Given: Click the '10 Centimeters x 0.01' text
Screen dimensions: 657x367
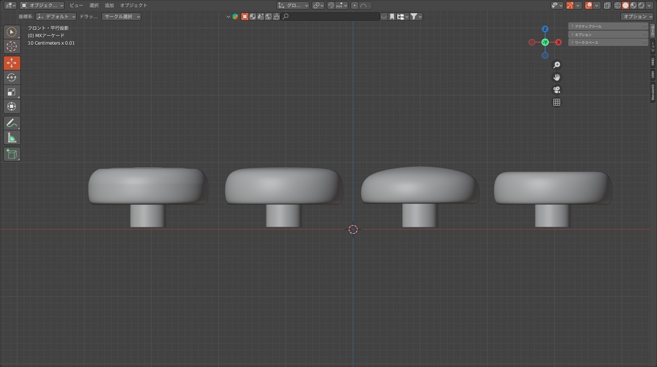Looking at the screenshot, I should click(x=51, y=43).
